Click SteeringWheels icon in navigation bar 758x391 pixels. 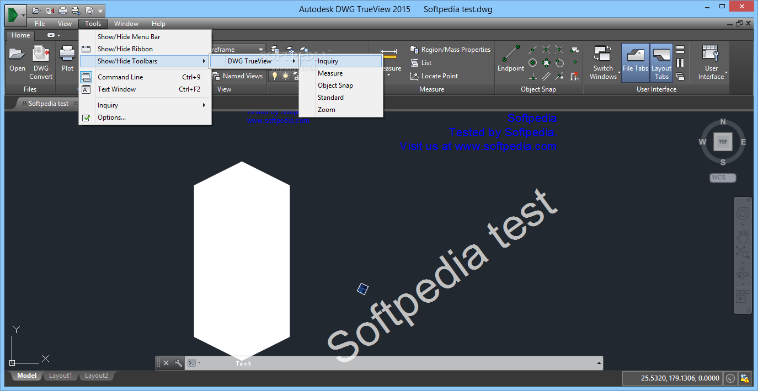(x=743, y=213)
